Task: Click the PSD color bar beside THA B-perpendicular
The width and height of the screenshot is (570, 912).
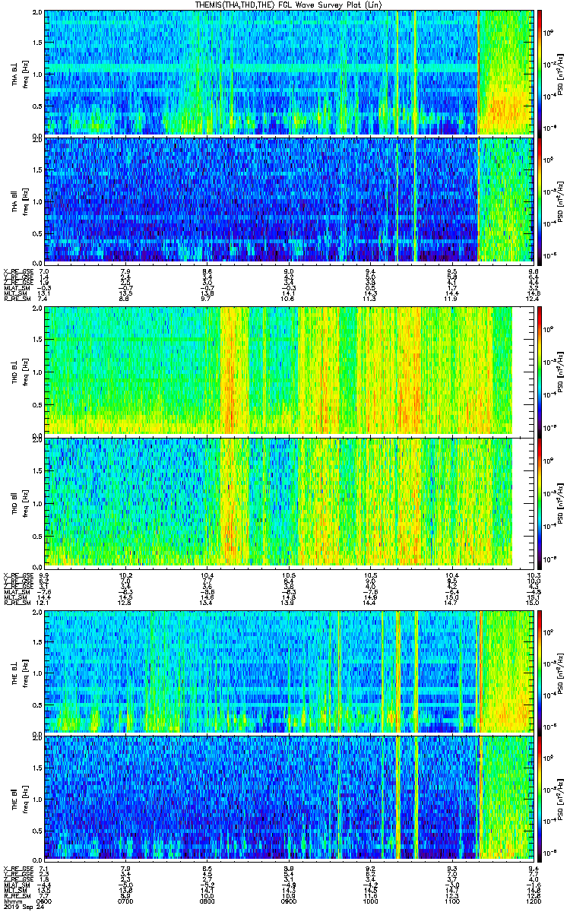Action: [540, 72]
